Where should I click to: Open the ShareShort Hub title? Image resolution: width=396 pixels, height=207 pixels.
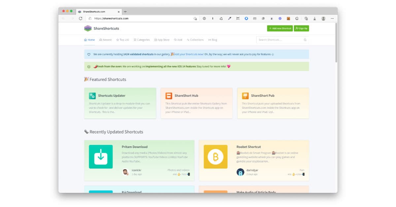pos(186,96)
